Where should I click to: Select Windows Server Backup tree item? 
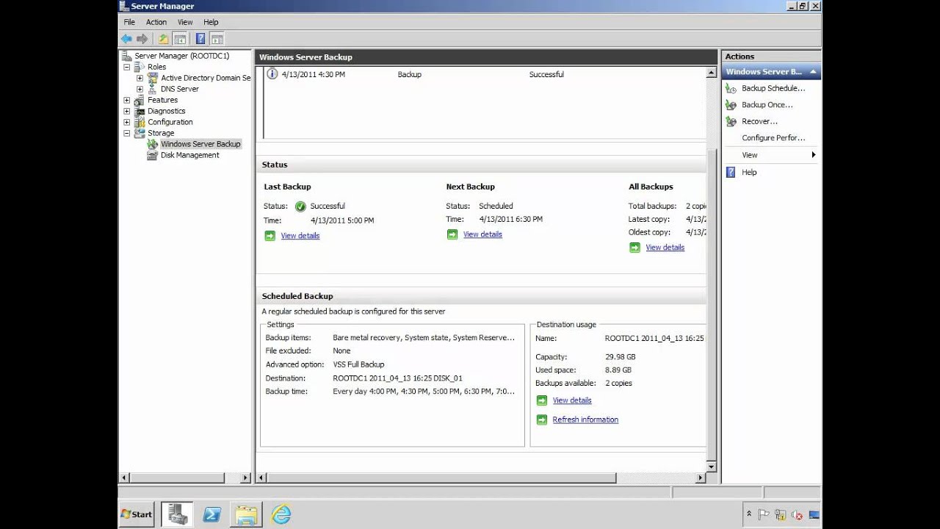click(200, 144)
